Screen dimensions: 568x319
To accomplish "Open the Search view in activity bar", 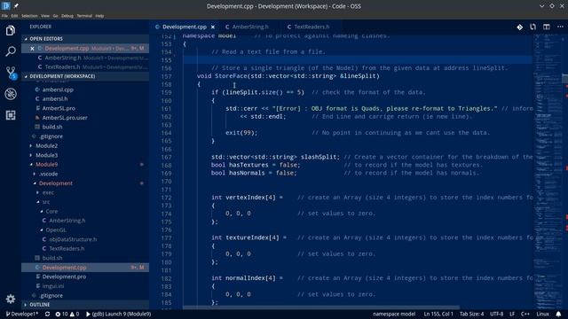I will click(x=11, y=51).
